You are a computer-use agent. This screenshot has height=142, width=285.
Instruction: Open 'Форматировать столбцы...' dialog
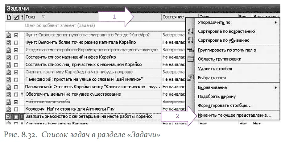tap(232, 106)
